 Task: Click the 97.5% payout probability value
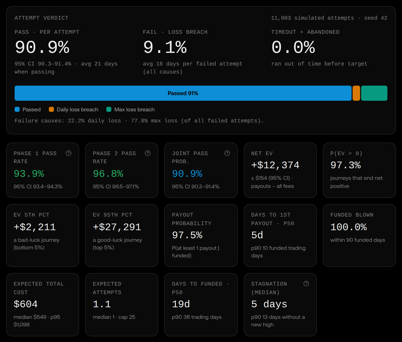(x=187, y=235)
